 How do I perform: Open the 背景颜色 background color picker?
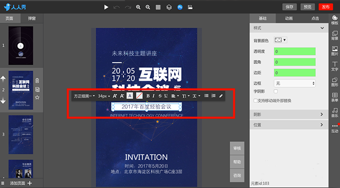pyautogui.click(x=280, y=40)
